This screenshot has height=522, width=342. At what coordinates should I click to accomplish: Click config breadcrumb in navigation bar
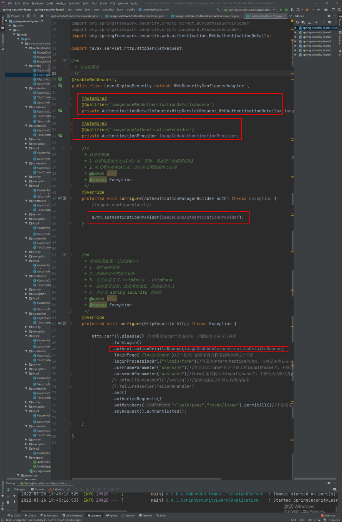131,10
